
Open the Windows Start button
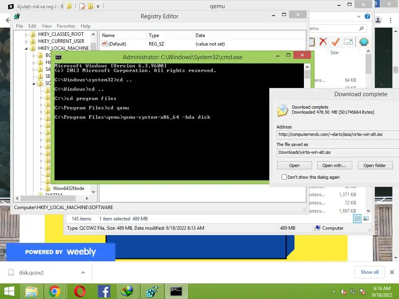click(9, 291)
